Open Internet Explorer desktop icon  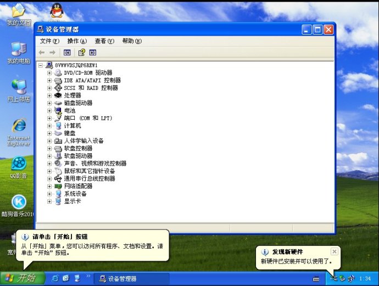pyautogui.click(x=19, y=132)
